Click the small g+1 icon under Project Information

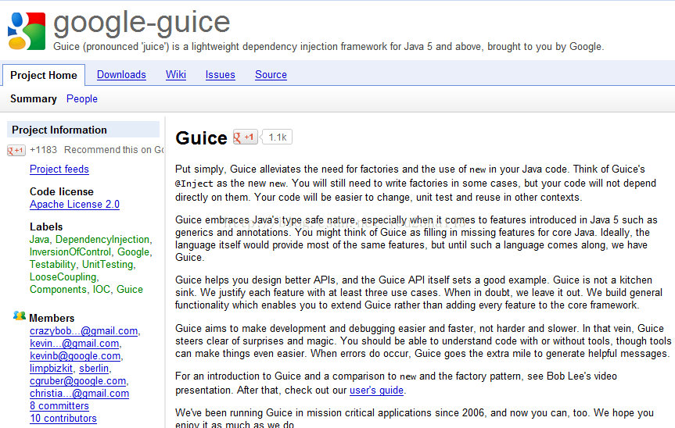[16, 151]
